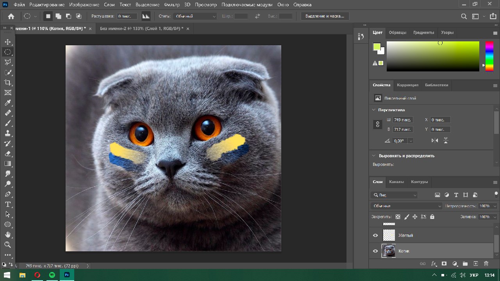Hide the Желтый layer

point(375,235)
